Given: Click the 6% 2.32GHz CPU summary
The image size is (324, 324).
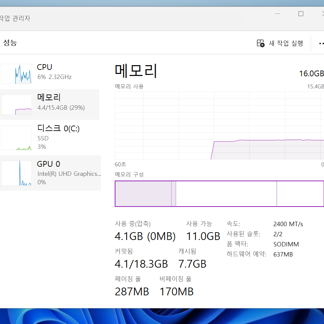Looking at the screenshot, I should pyautogui.click(x=54, y=77).
